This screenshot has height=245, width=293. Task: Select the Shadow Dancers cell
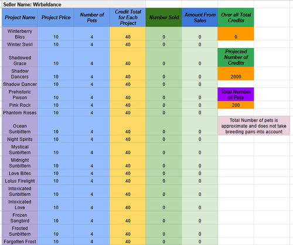tap(20, 74)
